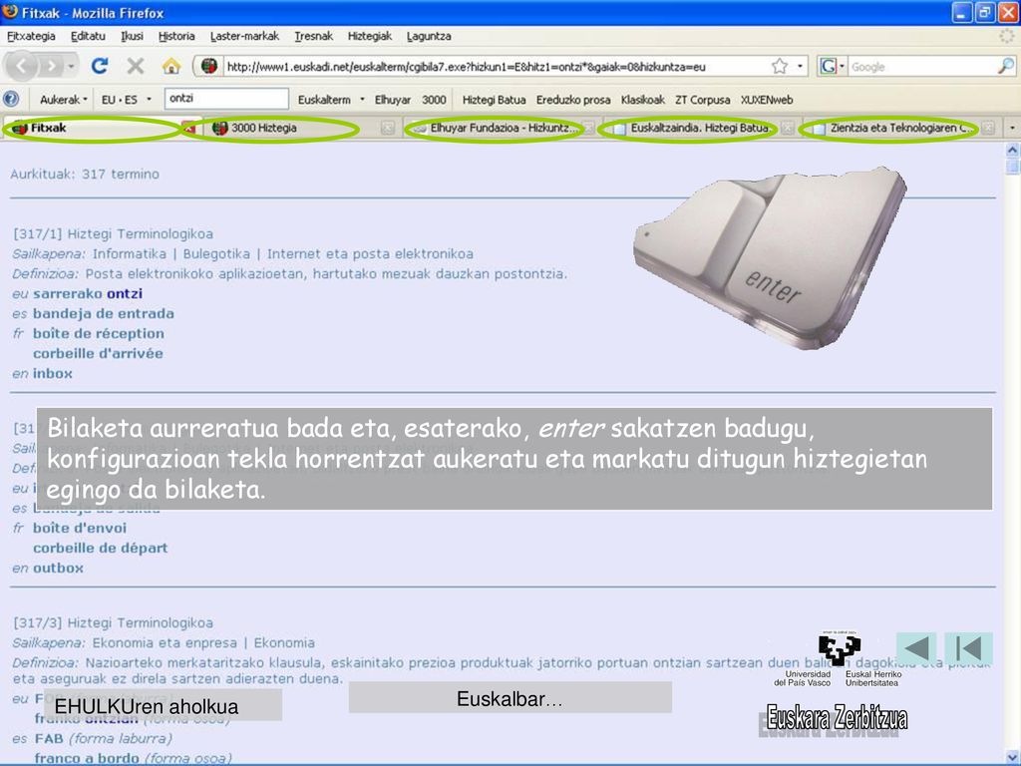Switch to the Elhuyar Fundazioa tab
Screen dimensions: 1021x766
pyautogui.click(x=504, y=129)
